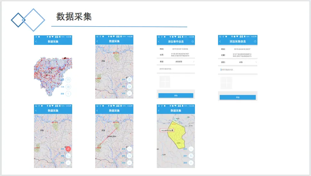Tap X return icon on 55493.00m line screen
Viewport: 311px width, 176px height.
(x=130, y=163)
